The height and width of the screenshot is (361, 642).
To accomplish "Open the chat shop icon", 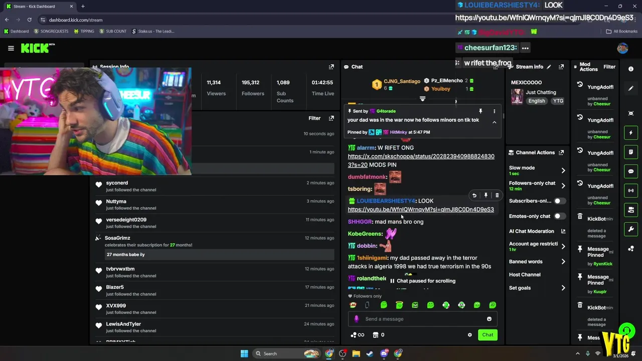I will 375,335.
